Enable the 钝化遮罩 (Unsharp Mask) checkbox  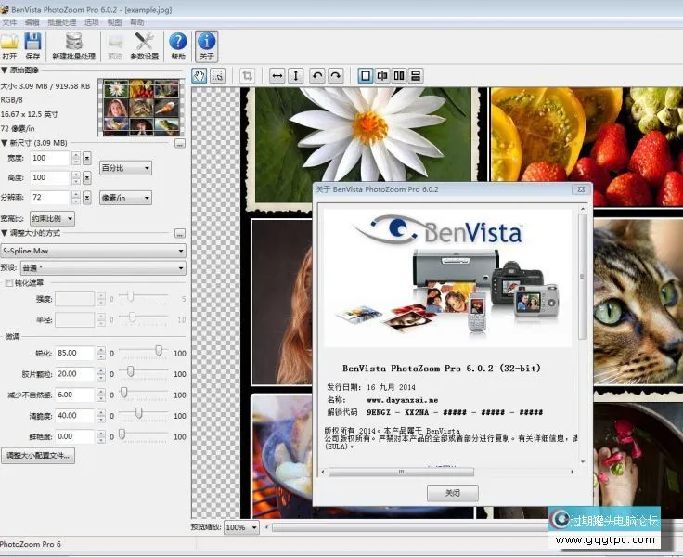tap(10, 283)
